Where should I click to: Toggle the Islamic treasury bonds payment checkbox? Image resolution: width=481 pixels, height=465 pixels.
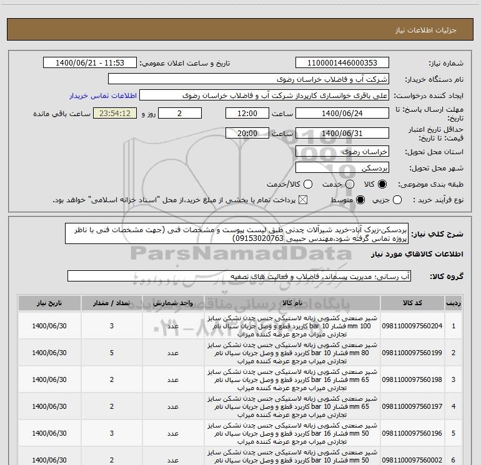point(303,200)
